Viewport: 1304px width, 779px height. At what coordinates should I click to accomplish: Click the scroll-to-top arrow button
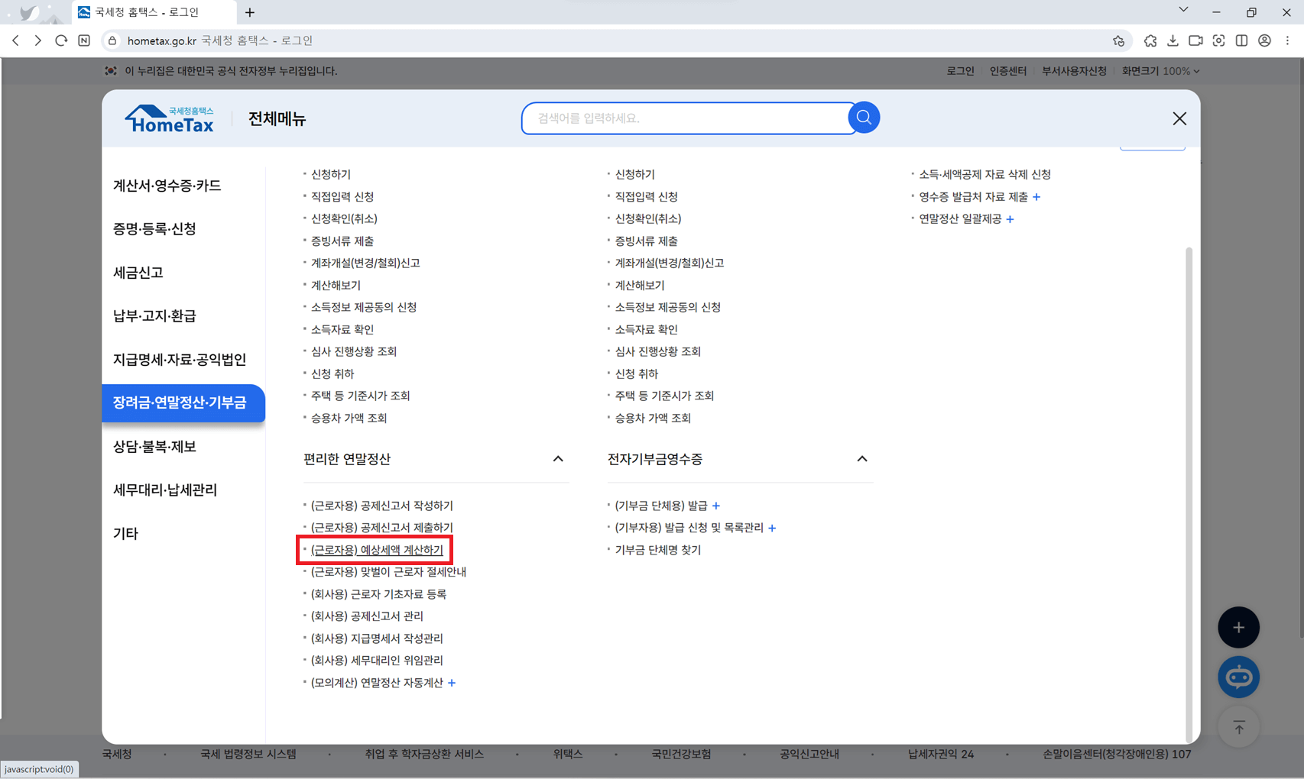pos(1238,727)
